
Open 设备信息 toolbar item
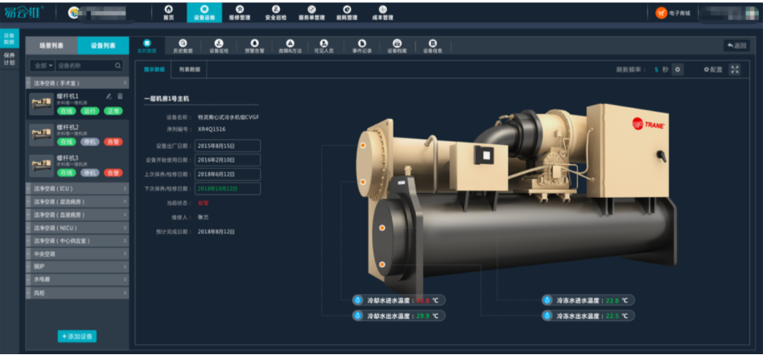click(432, 46)
